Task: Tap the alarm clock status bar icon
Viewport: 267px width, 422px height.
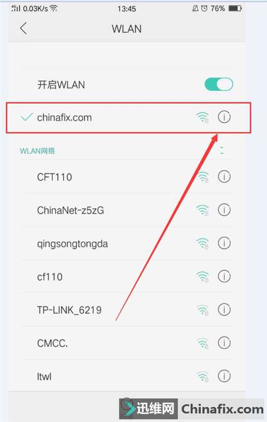Action: [x=205, y=9]
